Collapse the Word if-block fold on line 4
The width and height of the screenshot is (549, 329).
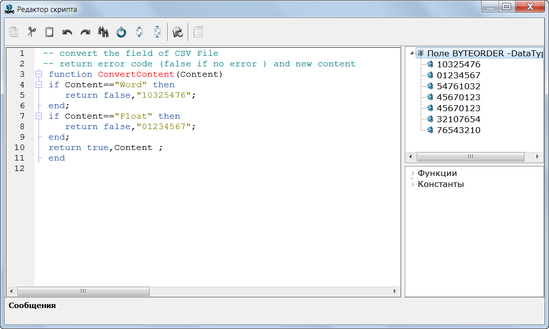(x=39, y=85)
